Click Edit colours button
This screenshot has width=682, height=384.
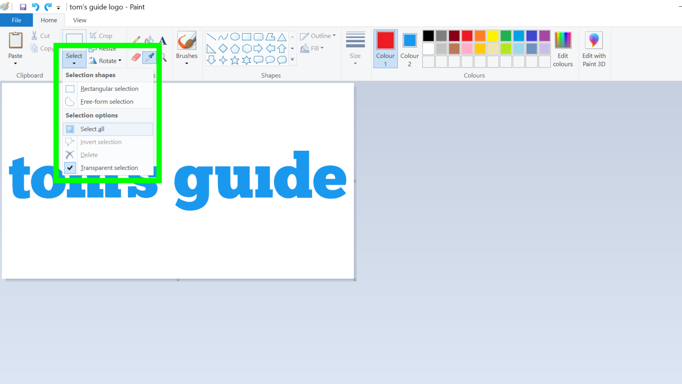click(563, 48)
